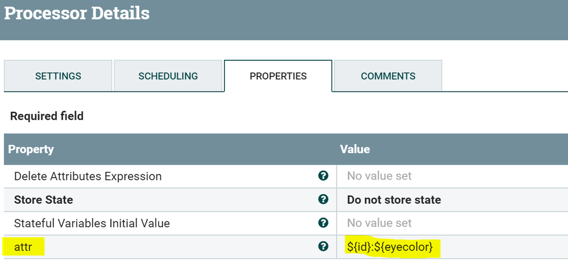Select the Properties tab
Screen dimensions: 568x264
point(278,76)
